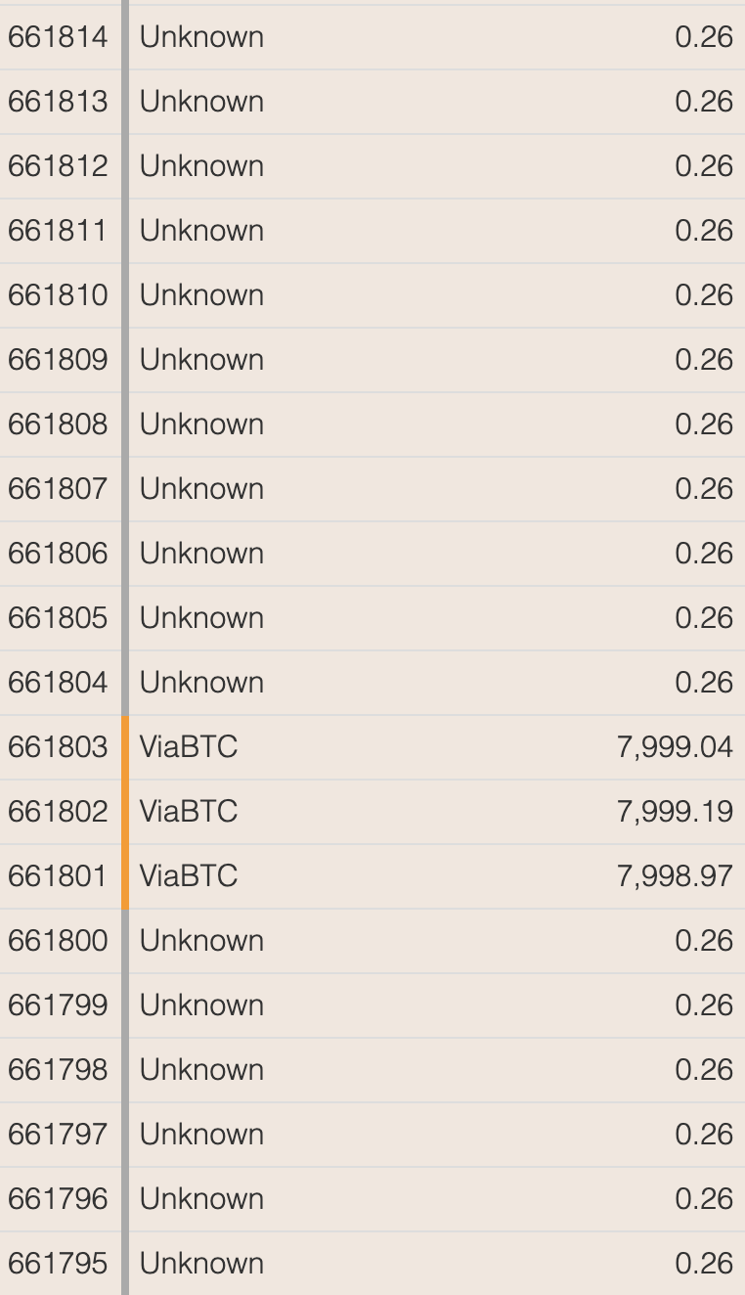Click ViaBTC miner for block 661803

(189, 747)
